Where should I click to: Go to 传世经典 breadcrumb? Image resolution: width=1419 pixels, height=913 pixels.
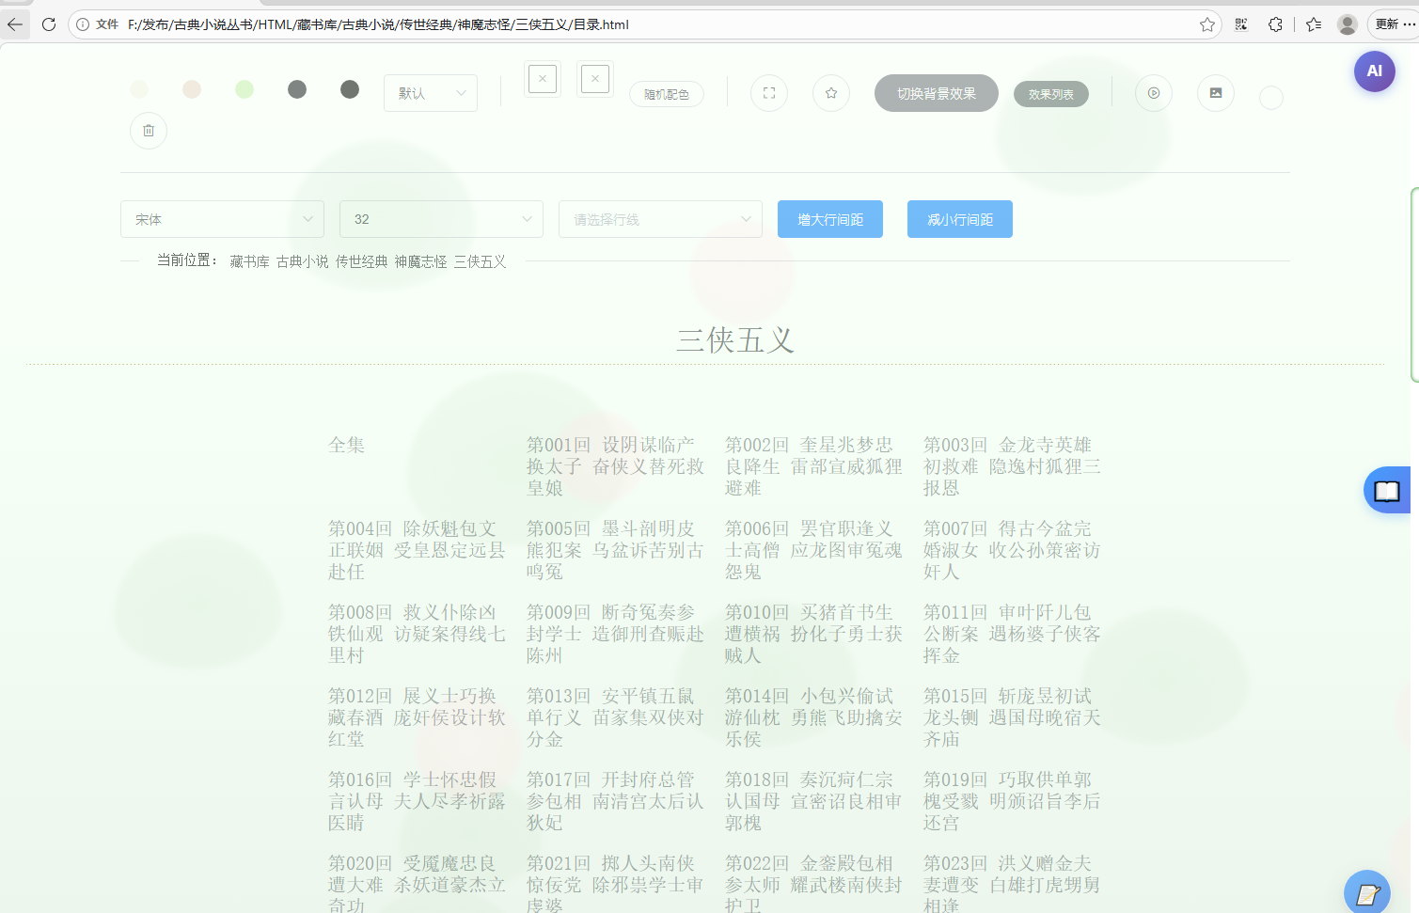point(362,261)
